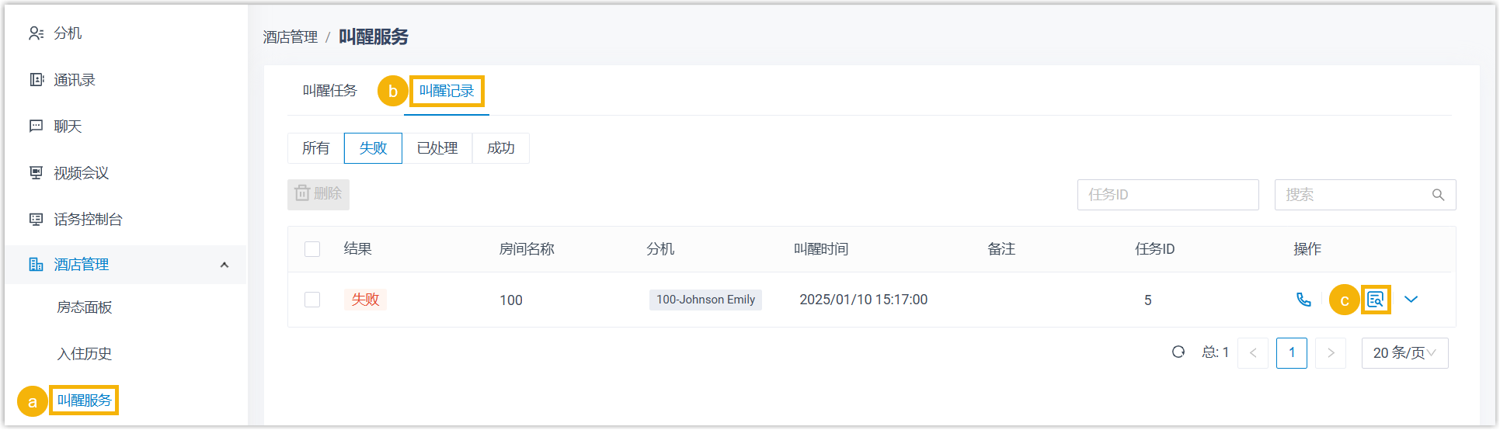Switch to the 叫醒任务 tab
The width and height of the screenshot is (1500, 430).
point(329,91)
